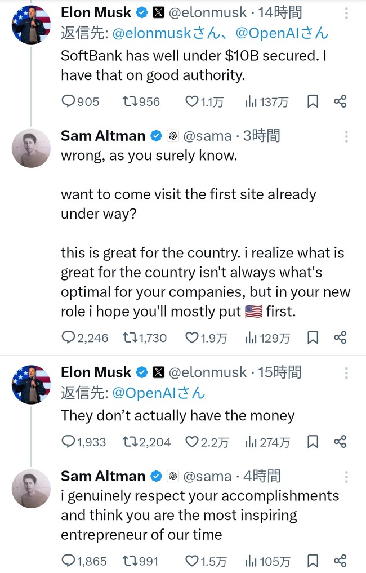Expand options for 'They don't actually have the money' tweet

346,372
